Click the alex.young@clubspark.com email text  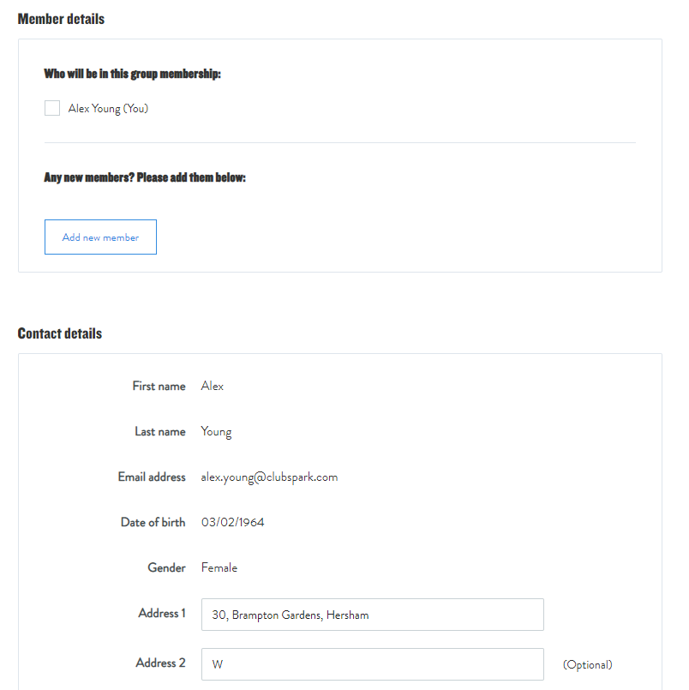pyautogui.click(x=269, y=477)
